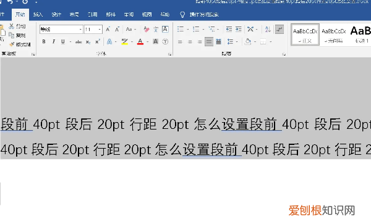This screenshot has width=371, height=222.
Task: Sort text with A-Z icon
Action: [x=268, y=29]
